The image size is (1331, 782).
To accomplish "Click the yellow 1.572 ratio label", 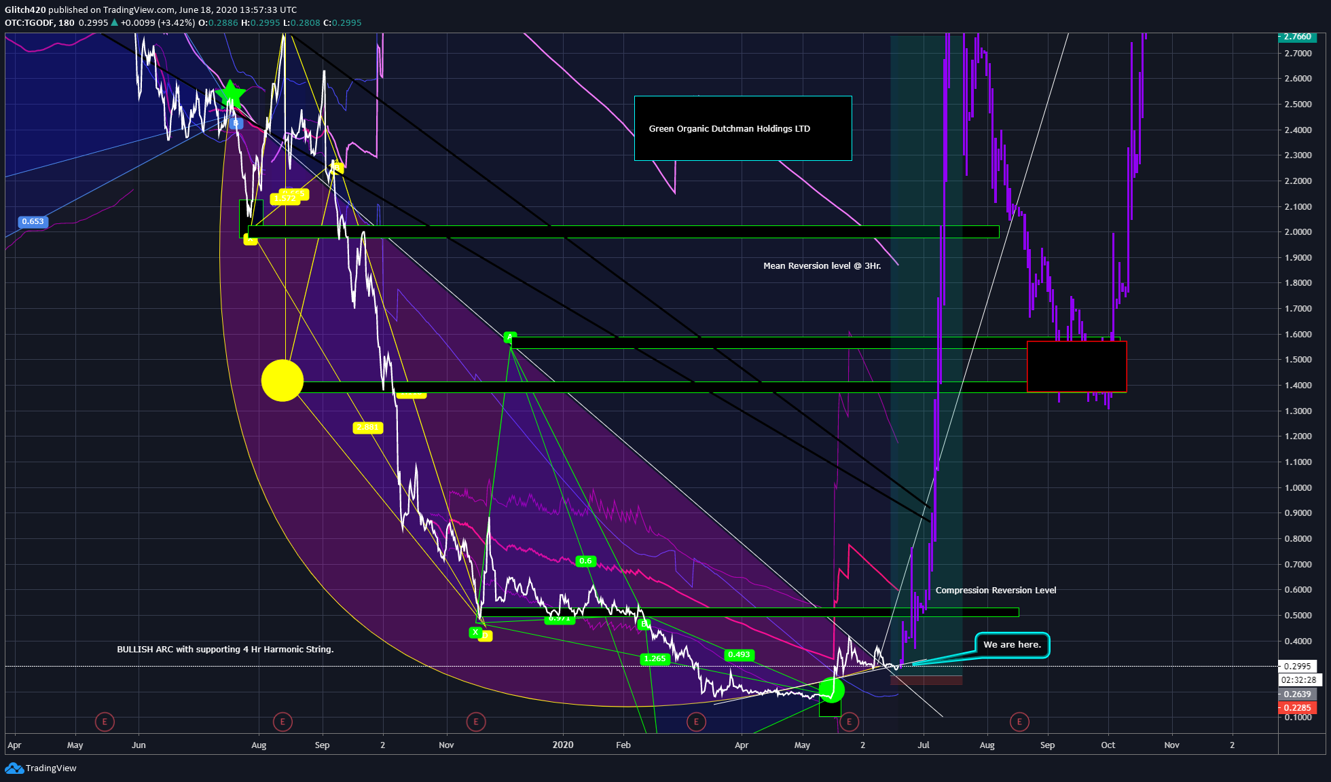I will (x=285, y=199).
